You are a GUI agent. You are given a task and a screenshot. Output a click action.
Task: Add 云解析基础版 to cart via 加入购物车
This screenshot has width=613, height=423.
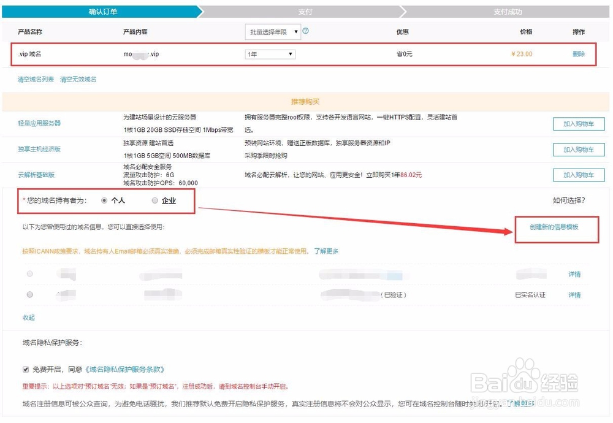click(578, 175)
